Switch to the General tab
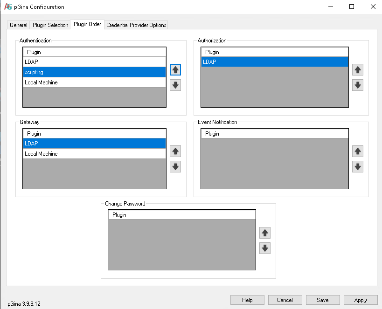The width and height of the screenshot is (382, 309). click(19, 25)
